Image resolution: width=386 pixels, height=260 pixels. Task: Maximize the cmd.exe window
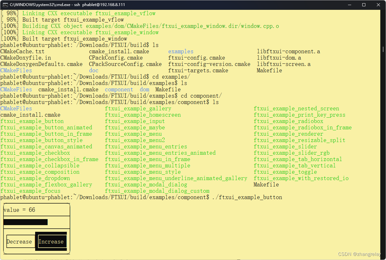(364, 5)
